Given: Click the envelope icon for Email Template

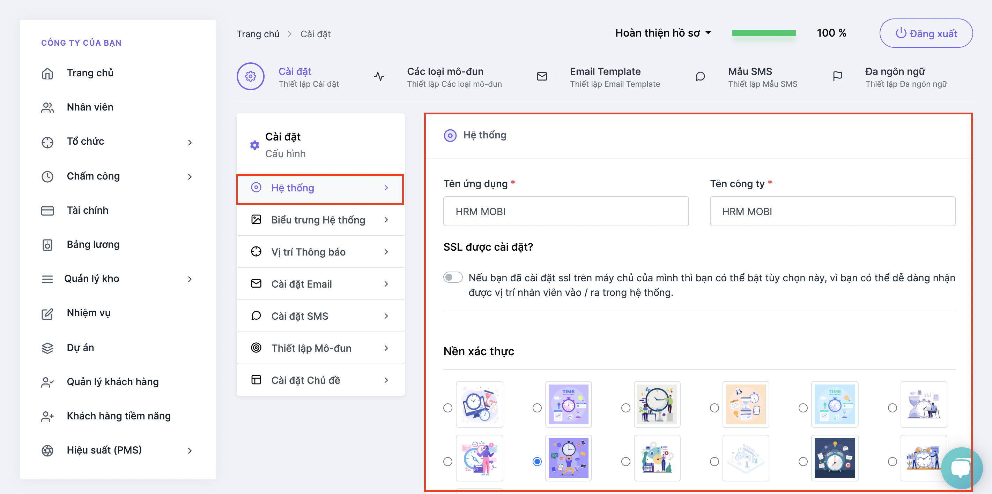Looking at the screenshot, I should (542, 77).
